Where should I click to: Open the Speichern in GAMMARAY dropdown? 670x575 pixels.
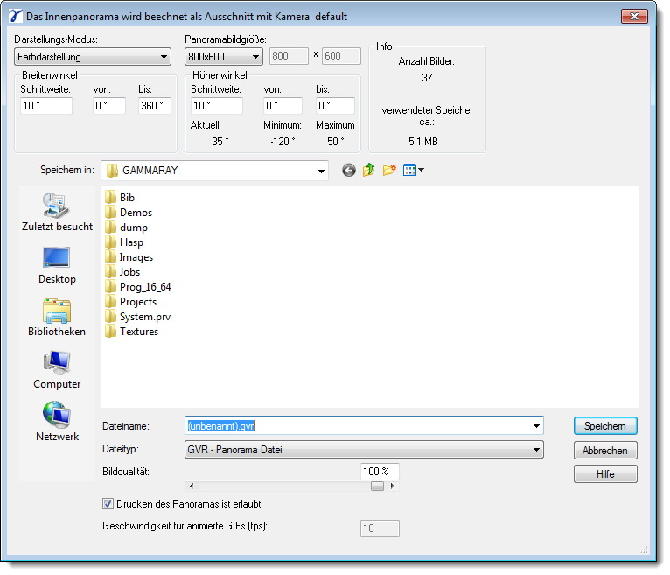(x=214, y=171)
